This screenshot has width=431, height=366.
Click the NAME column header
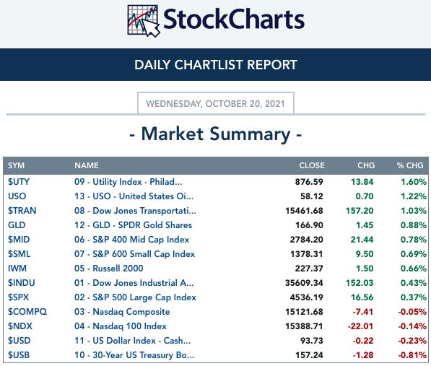(x=87, y=165)
